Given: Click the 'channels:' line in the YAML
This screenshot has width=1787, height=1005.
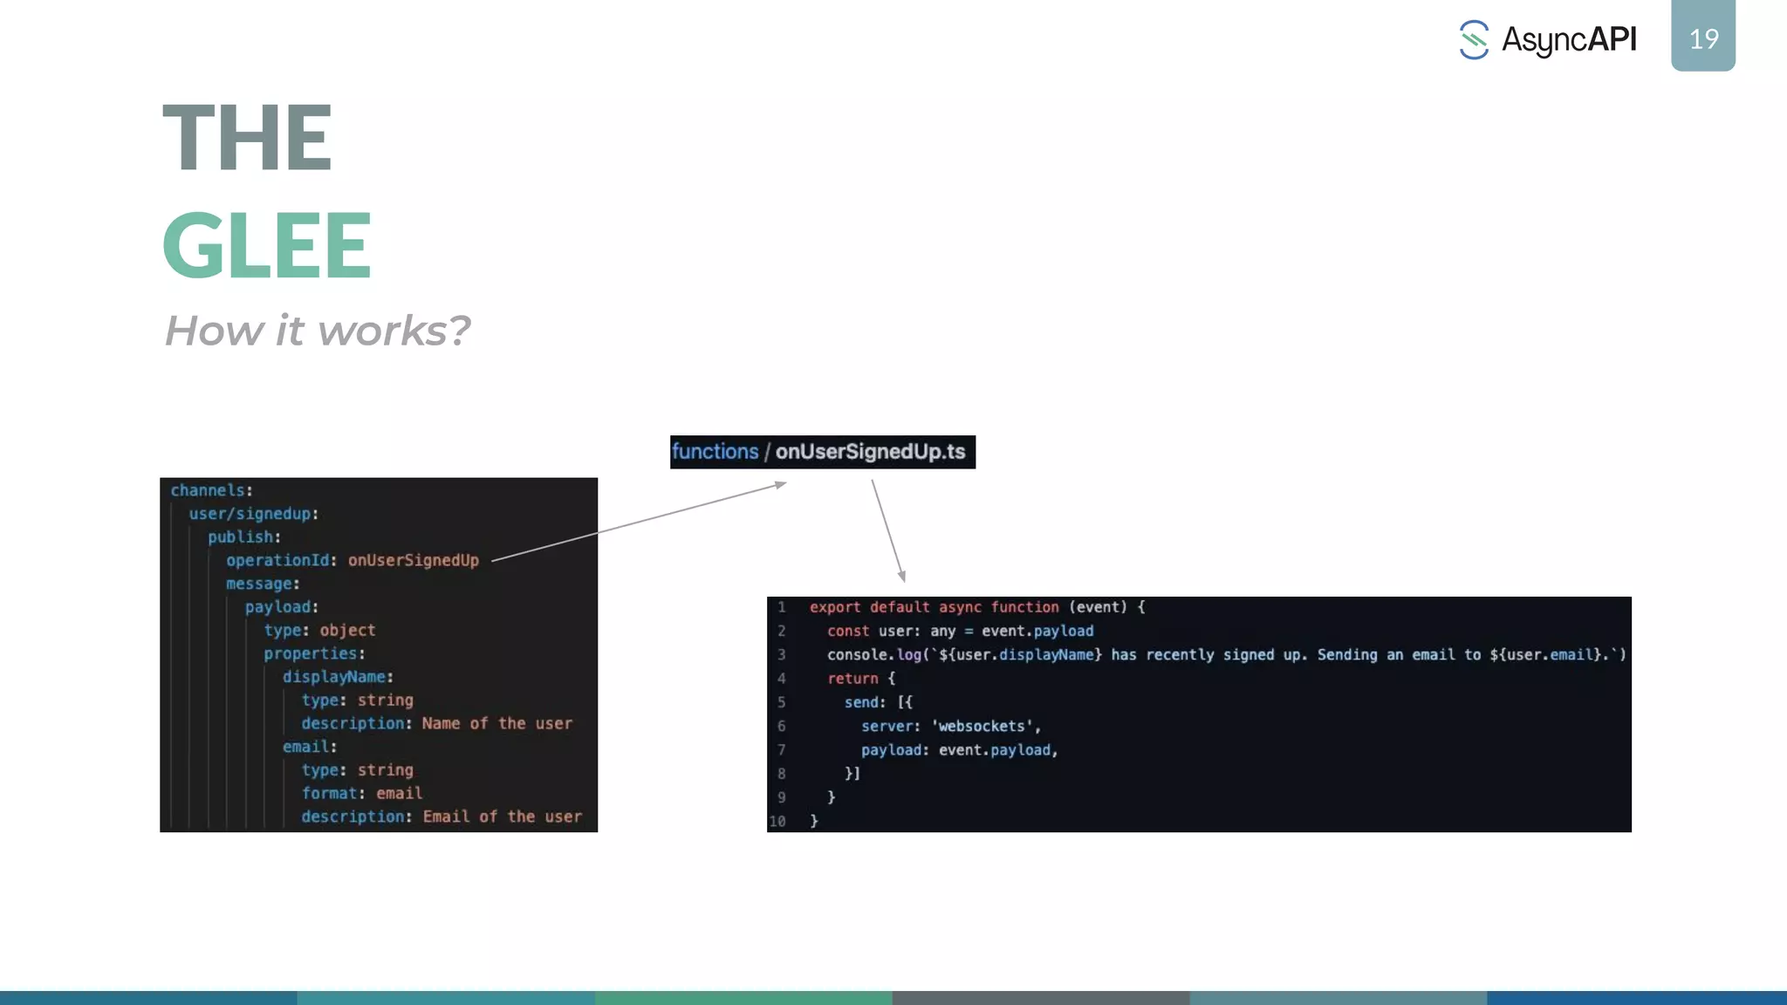Looking at the screenshot, I should coord(212,490).
